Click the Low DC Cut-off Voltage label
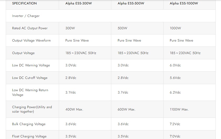 [x=30, y=78]
